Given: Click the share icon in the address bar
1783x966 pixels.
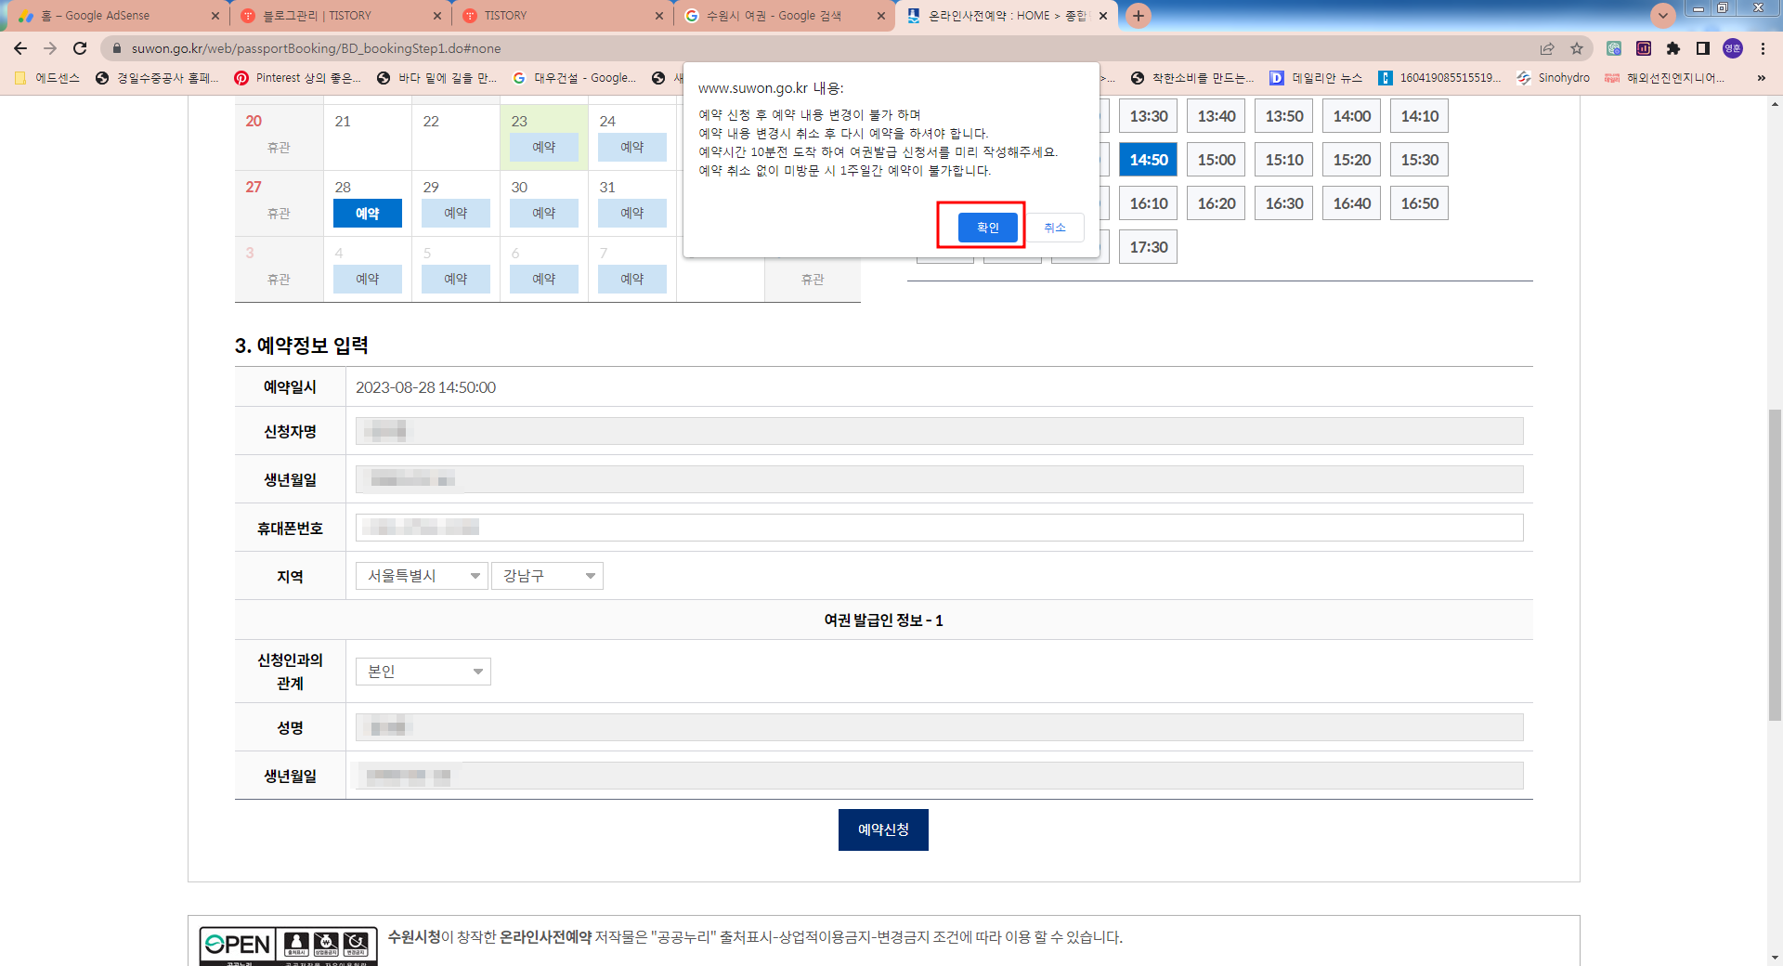Looking at the screenshot, I should tap(1548, 48).
